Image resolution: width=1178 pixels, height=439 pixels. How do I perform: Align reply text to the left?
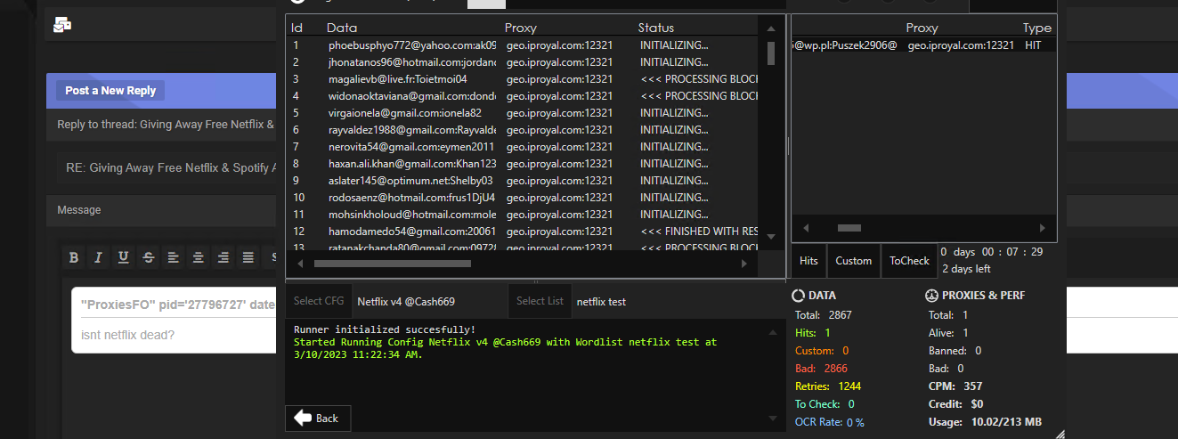pos(174,257)
